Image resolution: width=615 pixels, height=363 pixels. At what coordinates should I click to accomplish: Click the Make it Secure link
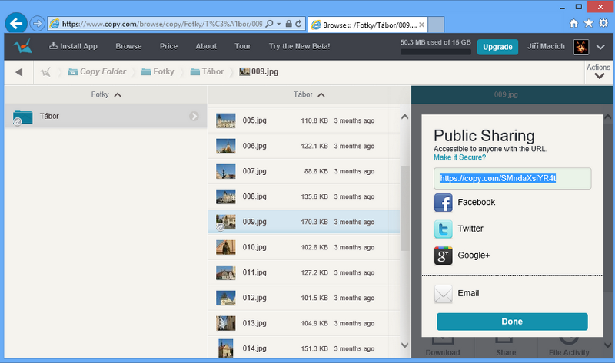point(460,157)
